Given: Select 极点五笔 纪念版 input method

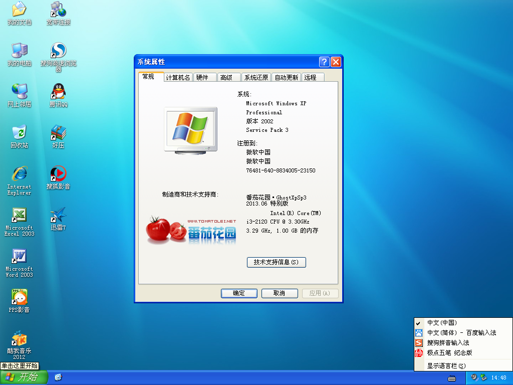Looking at the screenshot, I should click(463, 353).
